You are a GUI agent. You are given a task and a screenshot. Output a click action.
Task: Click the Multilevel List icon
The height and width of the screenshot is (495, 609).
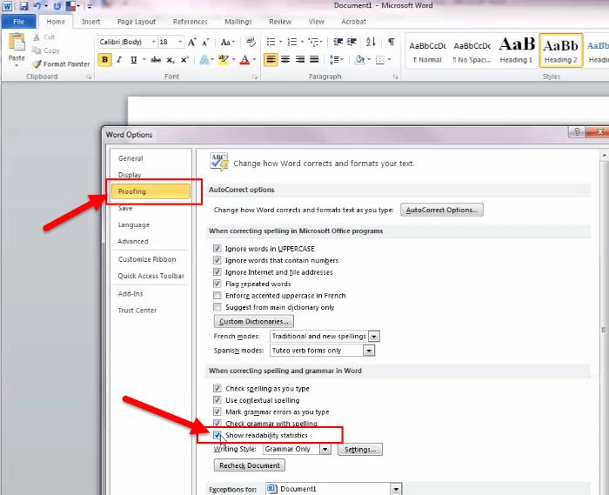coord(313,42)
